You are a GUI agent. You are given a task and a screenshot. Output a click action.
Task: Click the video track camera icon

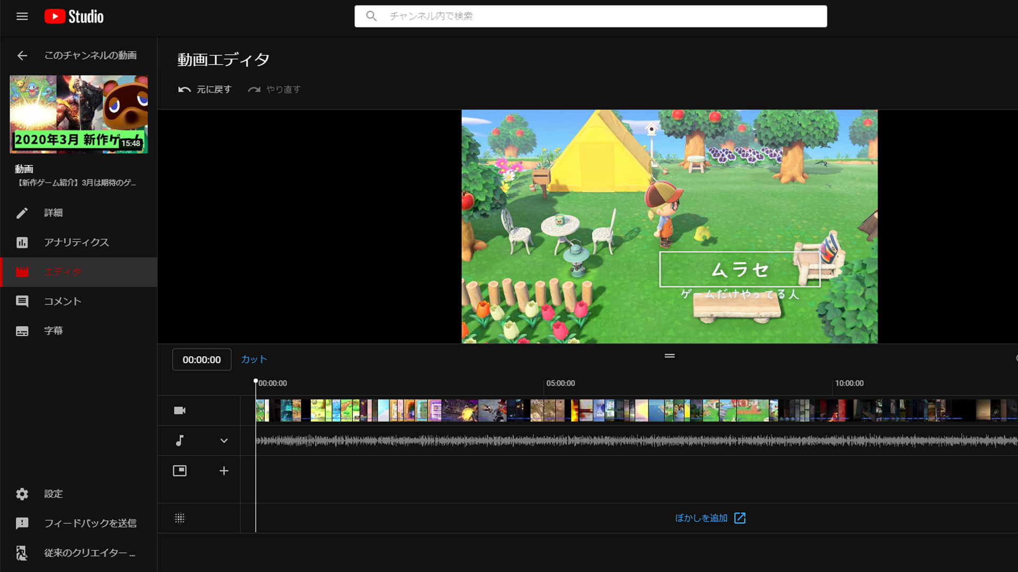(x=180, y=410)
